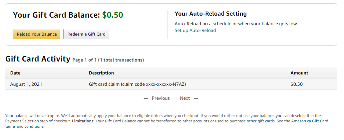This screenshot has height=140, width=344.
Task: Click the $0.50 amount in the transaction row
Action: [297, 84]
